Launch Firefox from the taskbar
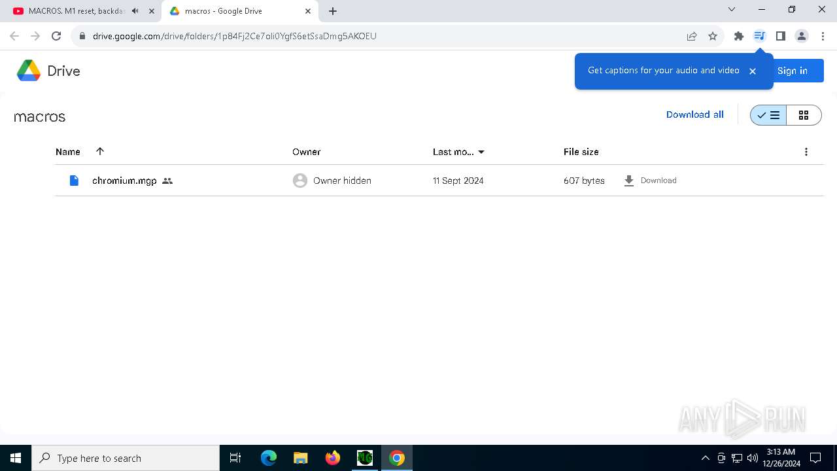The width and height of the screenshot is (837, 471). [333, 458]
